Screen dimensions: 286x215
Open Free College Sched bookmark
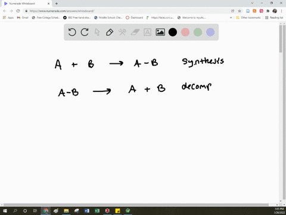pyautogui.click(x=46, y=18)
